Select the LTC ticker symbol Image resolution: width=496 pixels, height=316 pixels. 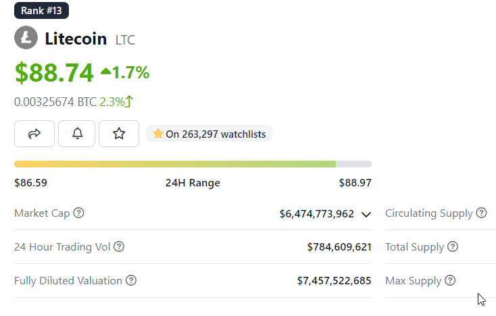pos(125,40)
